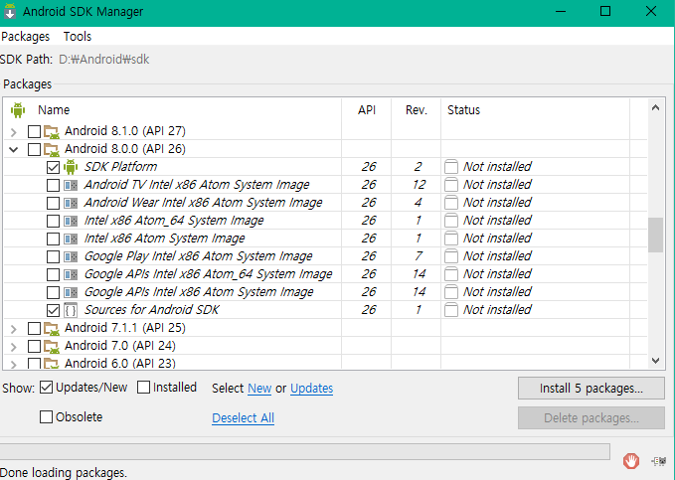Click the loading progress bar
This screenshot has width=675, height=480.
[305, 451]
